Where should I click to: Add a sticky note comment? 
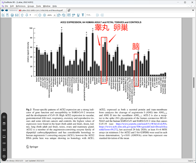69,15
